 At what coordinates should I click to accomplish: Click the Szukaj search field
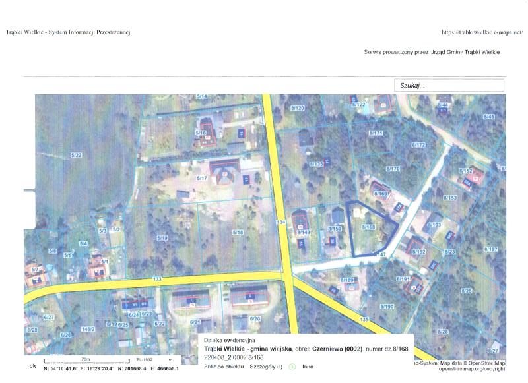coord(449,86)
